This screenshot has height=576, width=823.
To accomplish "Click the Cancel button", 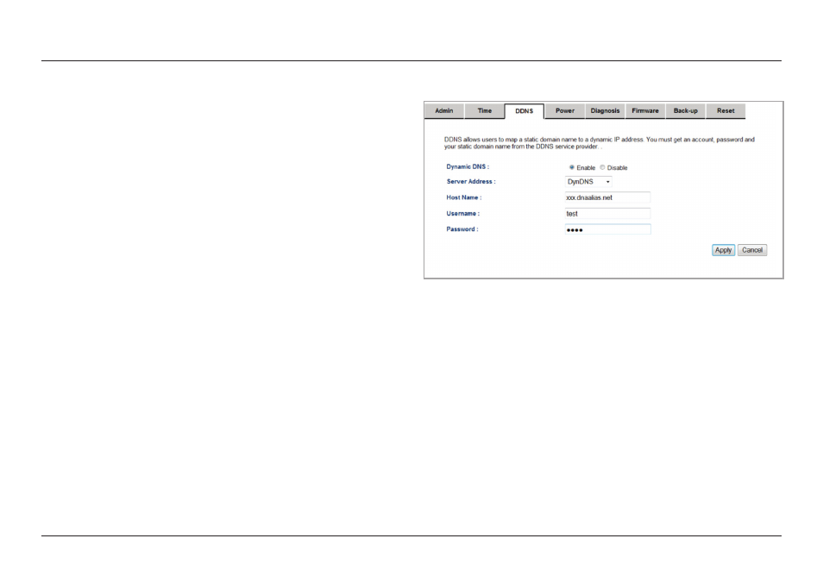I will 752,250.
